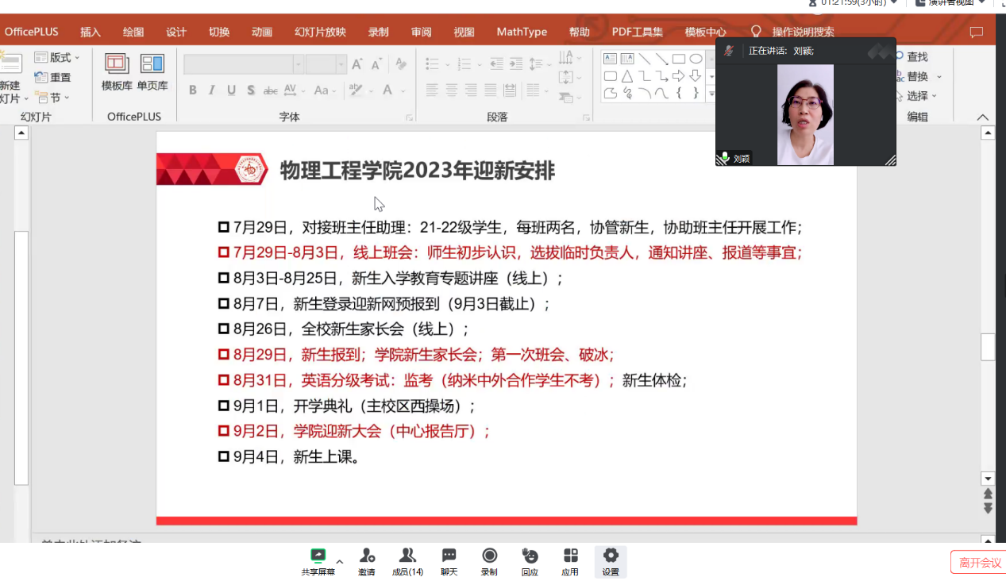Viewport: 1006px width, 581px height.
Task: Open the 模板中心 ribbon tab
Action: [x=705, y=33]
